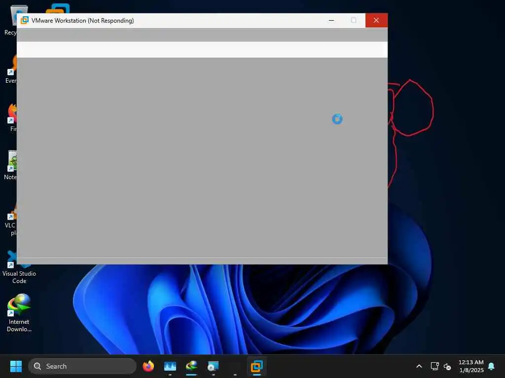Minimize the VMware Workstation window
Screen dimensions: 505x378
pos(331,20)
